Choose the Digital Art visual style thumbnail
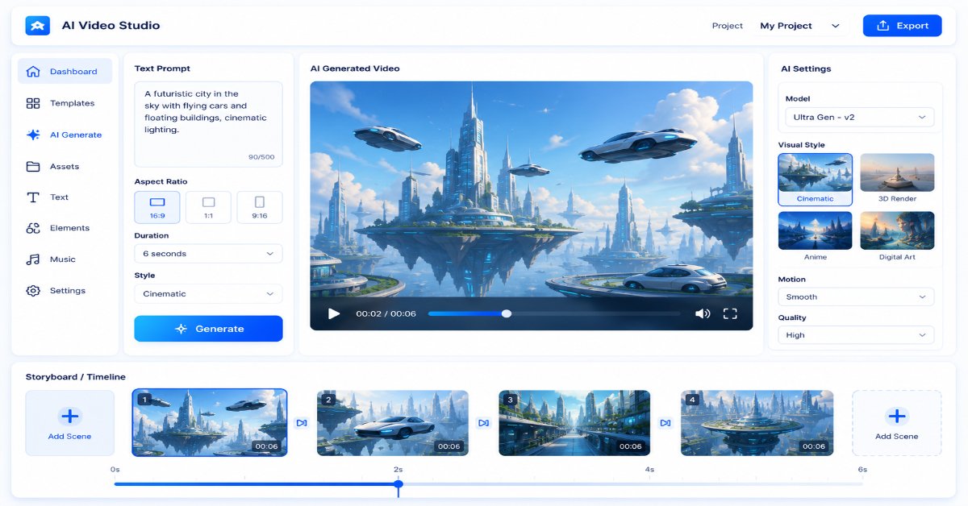 point(897,231)
